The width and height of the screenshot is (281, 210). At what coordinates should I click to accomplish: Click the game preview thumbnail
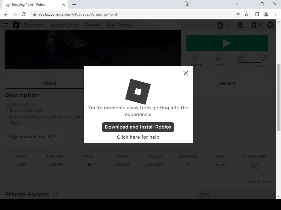[x=93, y=50]
